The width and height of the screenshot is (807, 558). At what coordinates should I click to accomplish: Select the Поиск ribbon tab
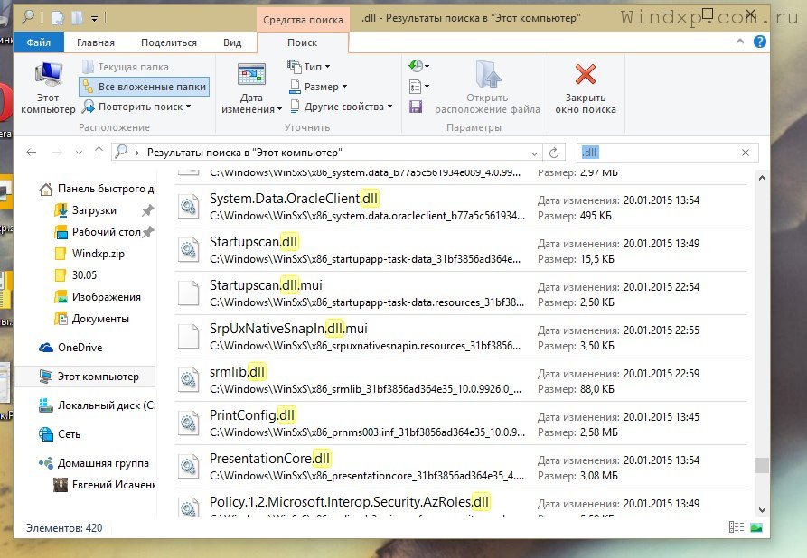point(302,42)
